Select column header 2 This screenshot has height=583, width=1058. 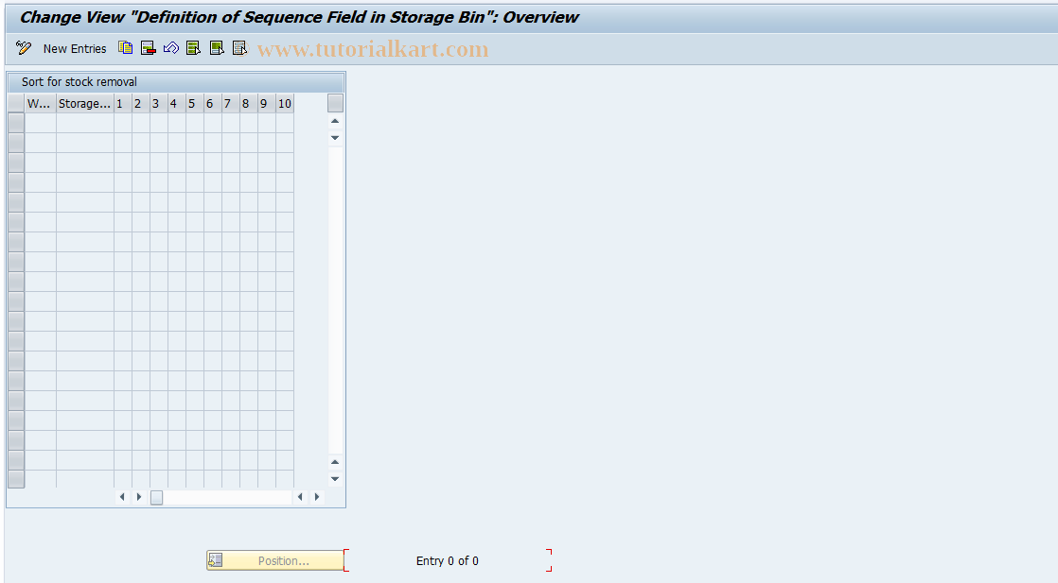coord(141,103)
